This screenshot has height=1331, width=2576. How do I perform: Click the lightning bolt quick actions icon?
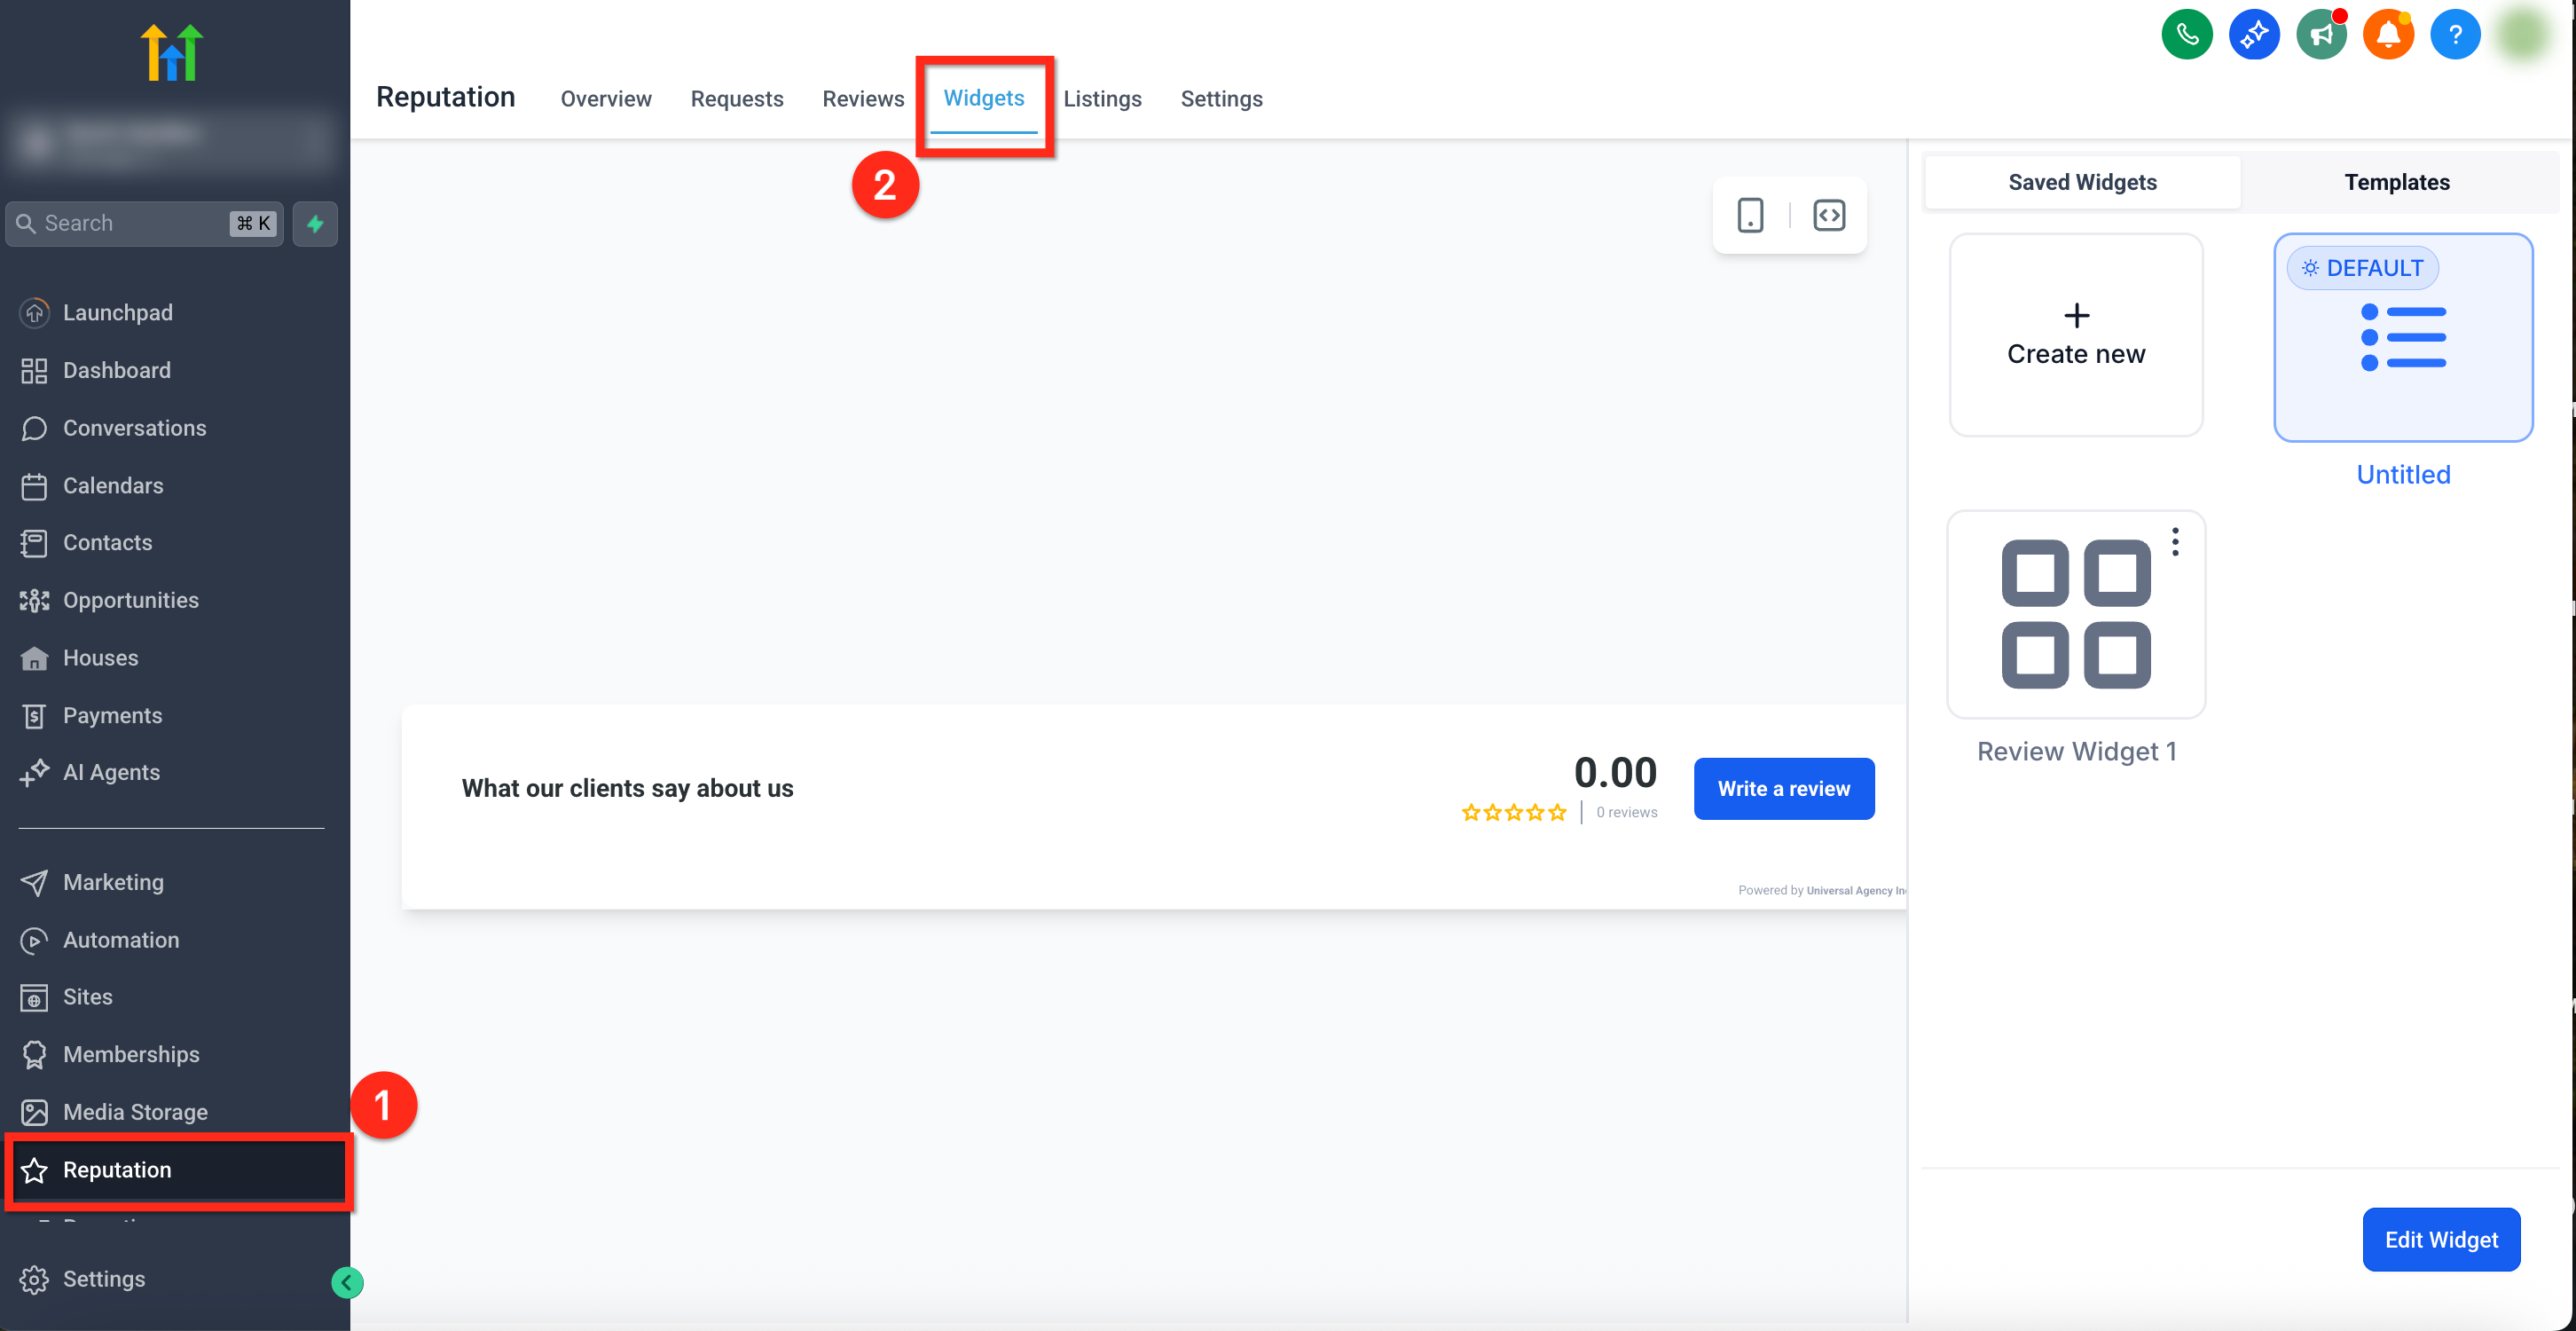point(315,223)
